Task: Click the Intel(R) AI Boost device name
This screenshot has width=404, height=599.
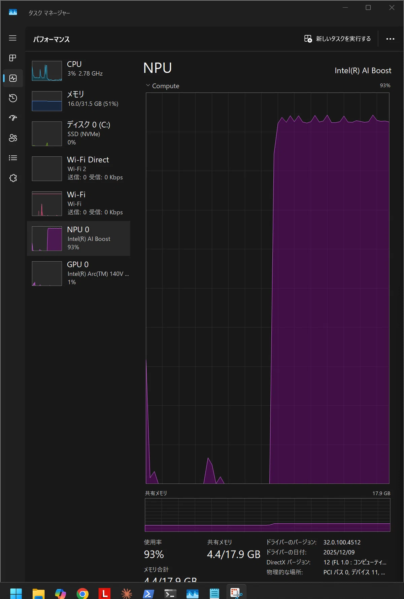Action: pos(363,71)
